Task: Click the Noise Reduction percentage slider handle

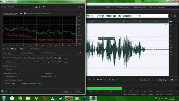Action: [60, 59]
